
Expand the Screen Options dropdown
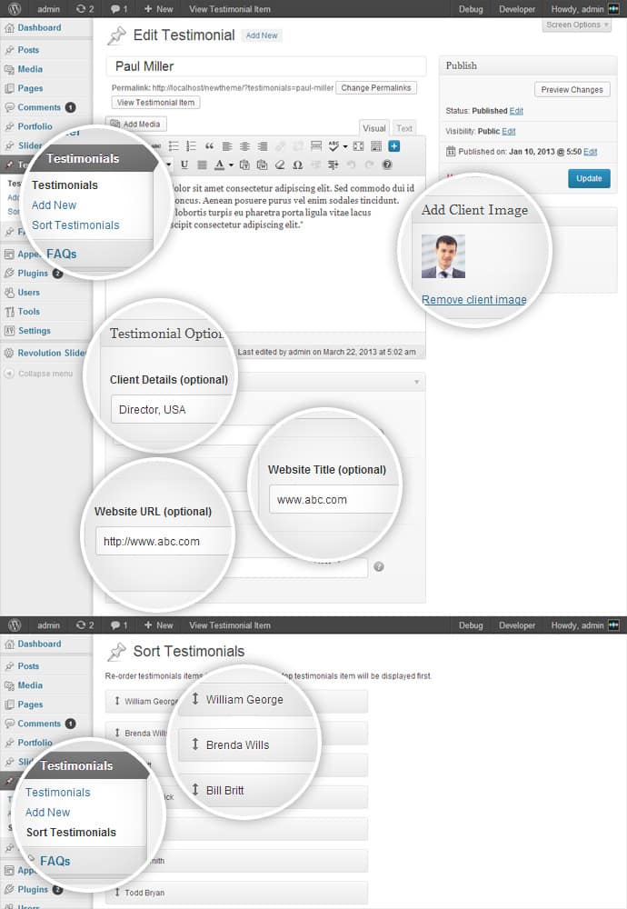pyautogui.click(x=578, y=25)
